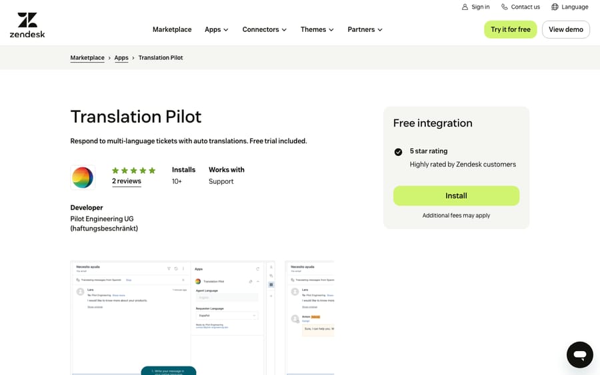Screen dimensions: 600x375
Task: Click the Zendesk logo
Action: coord(27,25)
